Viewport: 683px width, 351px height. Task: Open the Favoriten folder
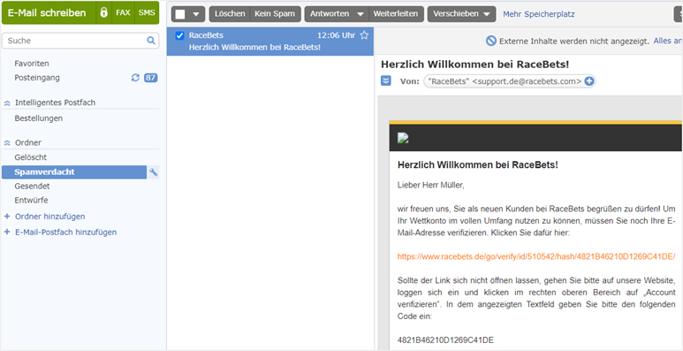coord(32,64)
